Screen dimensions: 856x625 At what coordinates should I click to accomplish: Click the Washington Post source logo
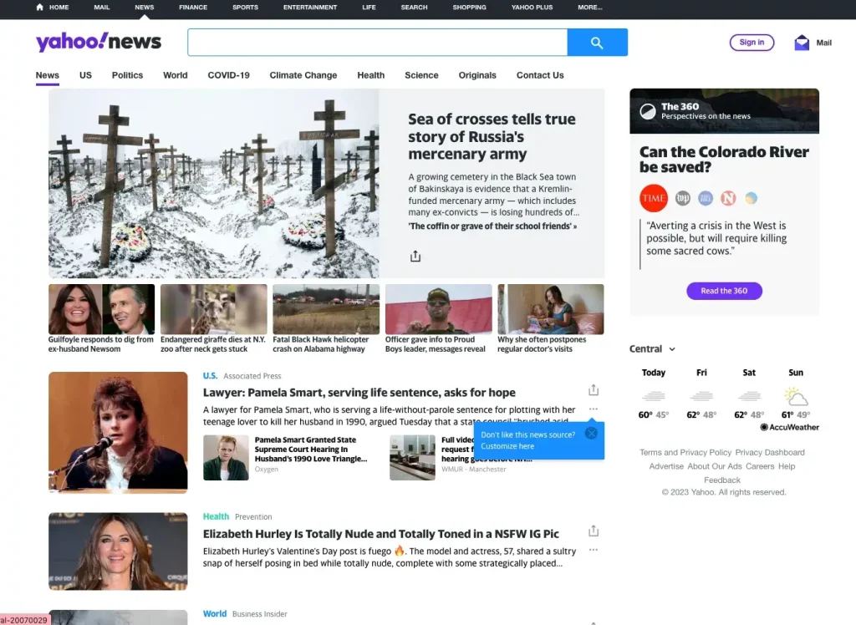[x=682, y=198]
